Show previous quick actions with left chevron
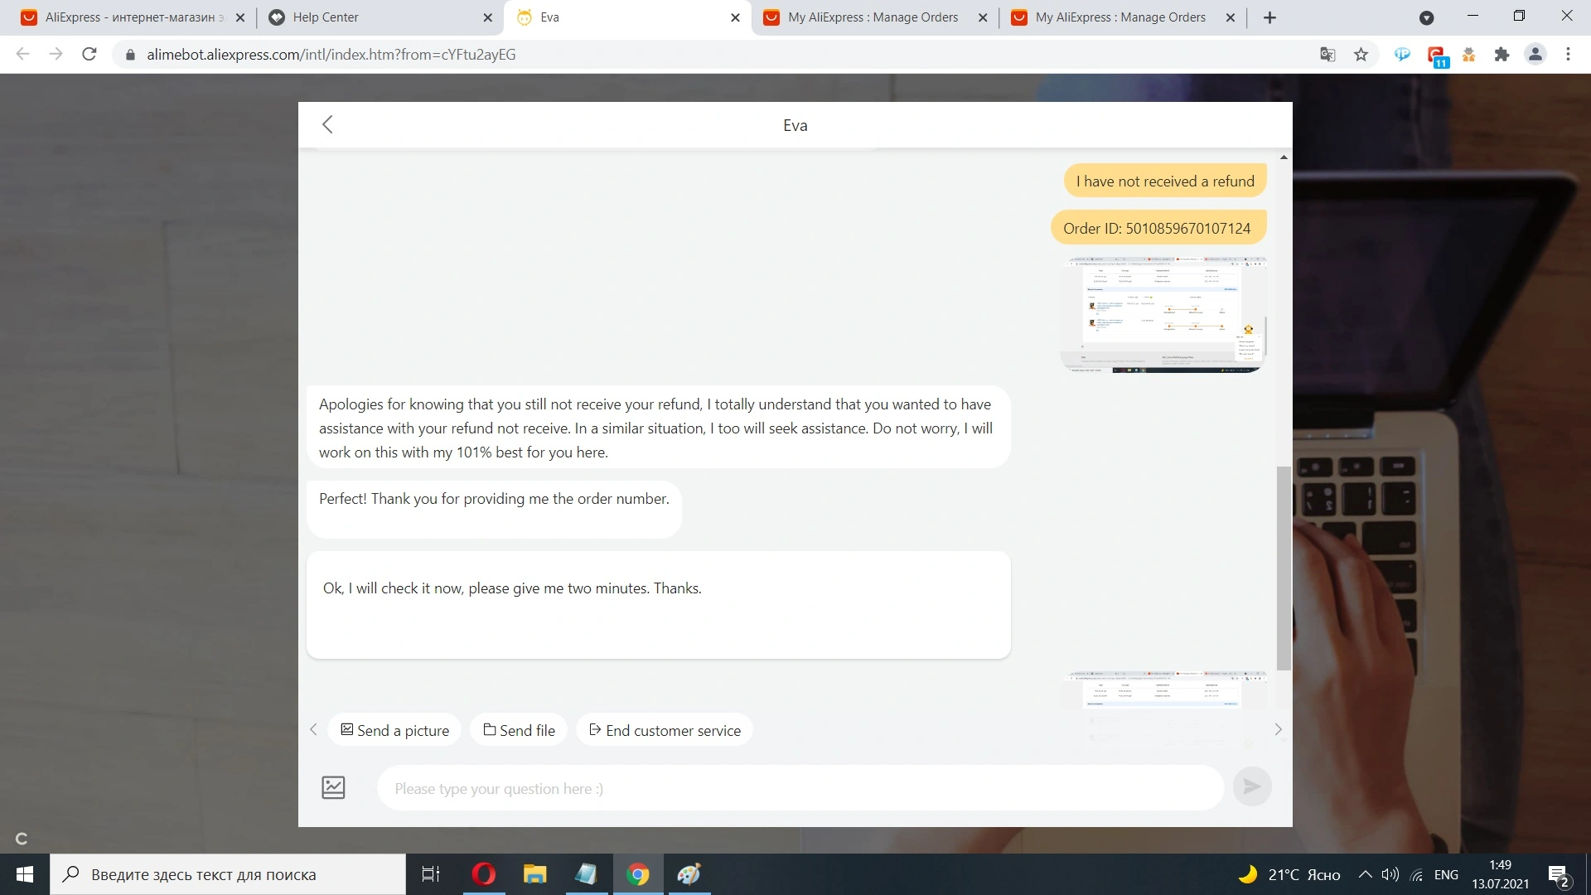Screen dimensions: 1591x895 313,730
